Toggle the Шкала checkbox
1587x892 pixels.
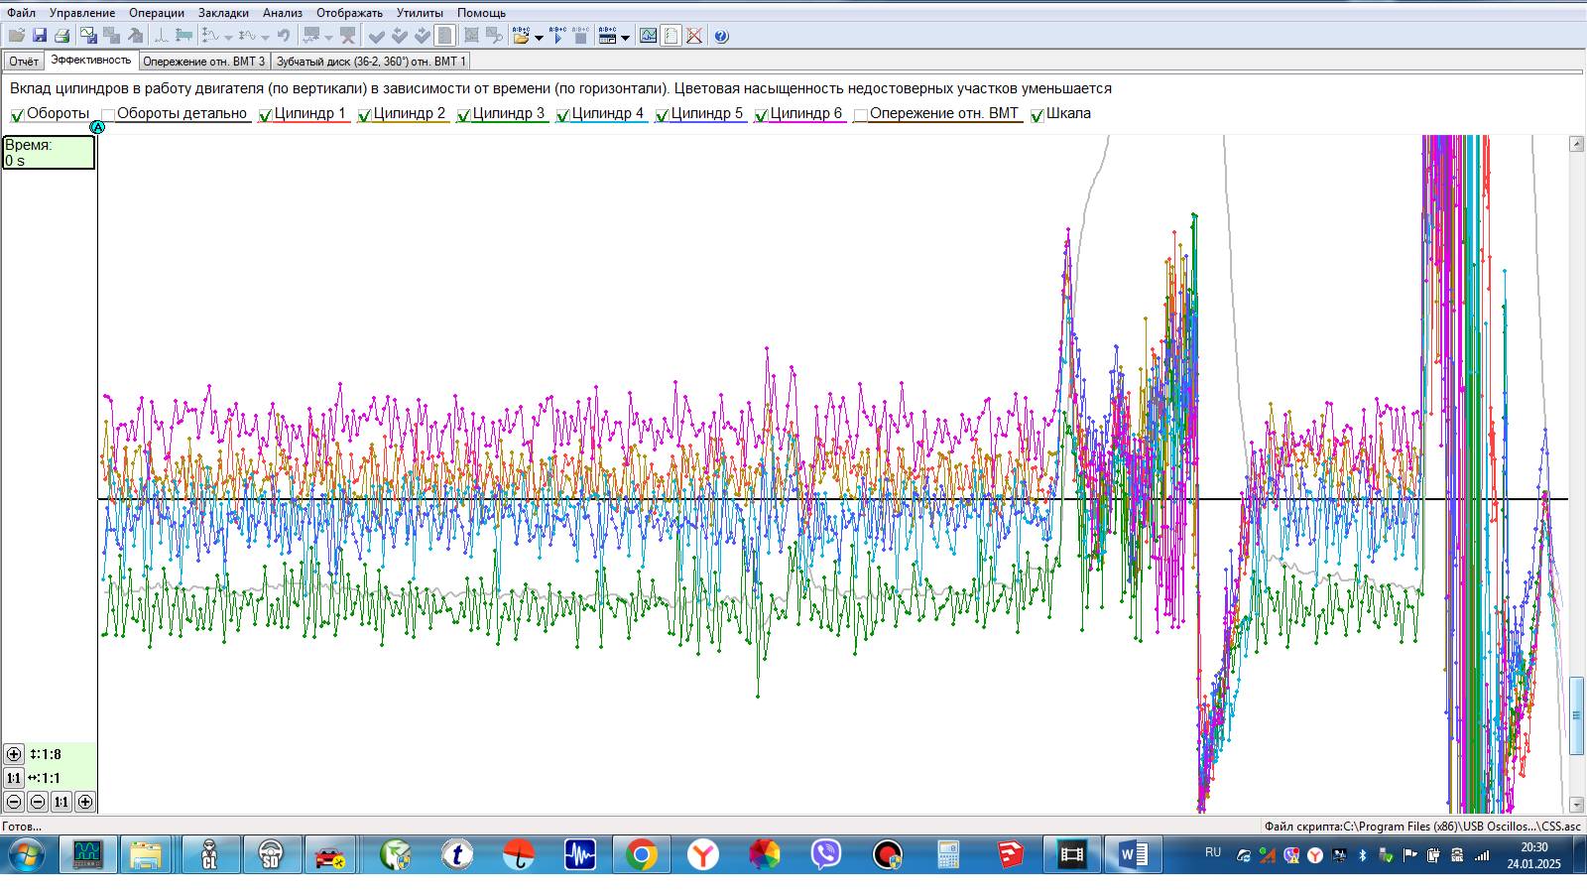coord(1038,115)
